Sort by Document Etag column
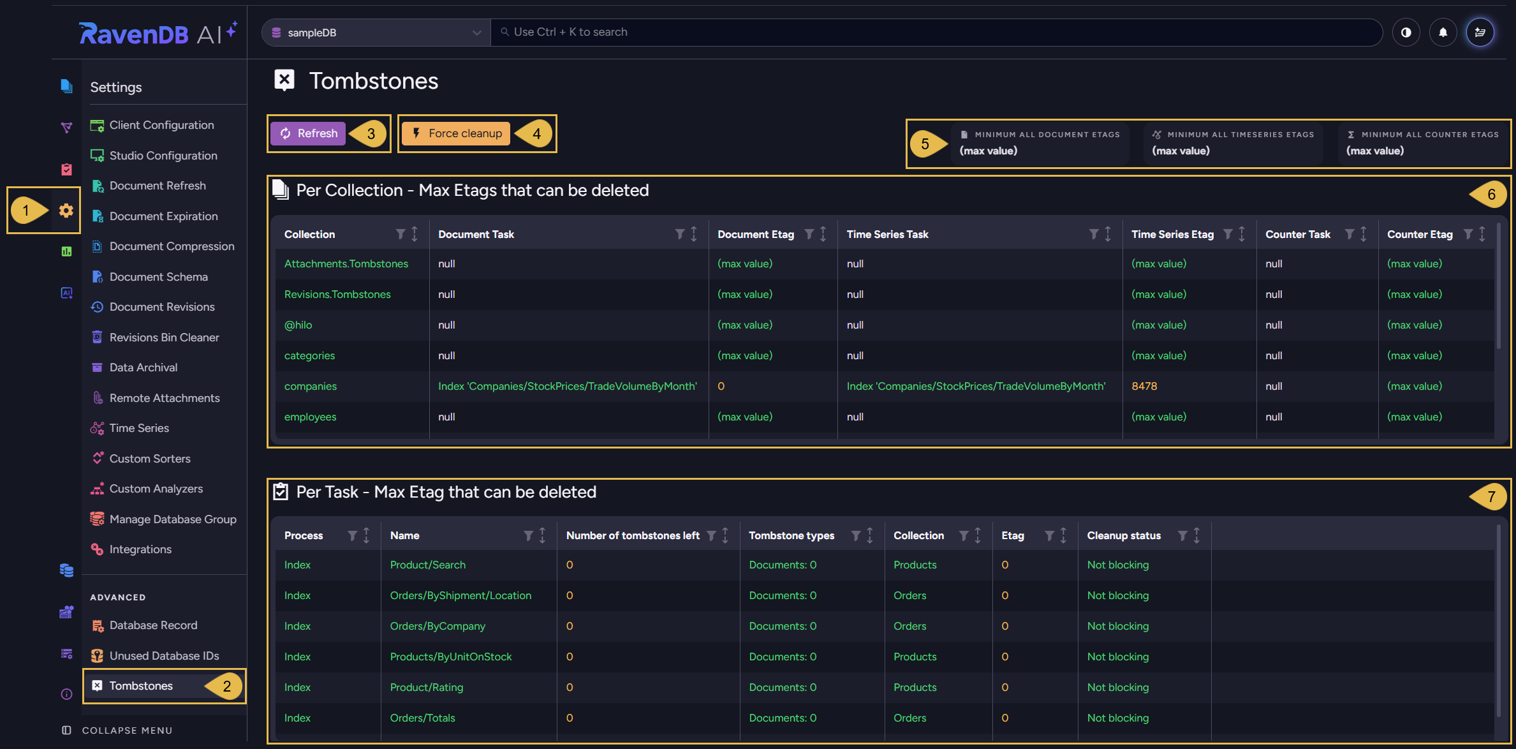 click(823, 234)
